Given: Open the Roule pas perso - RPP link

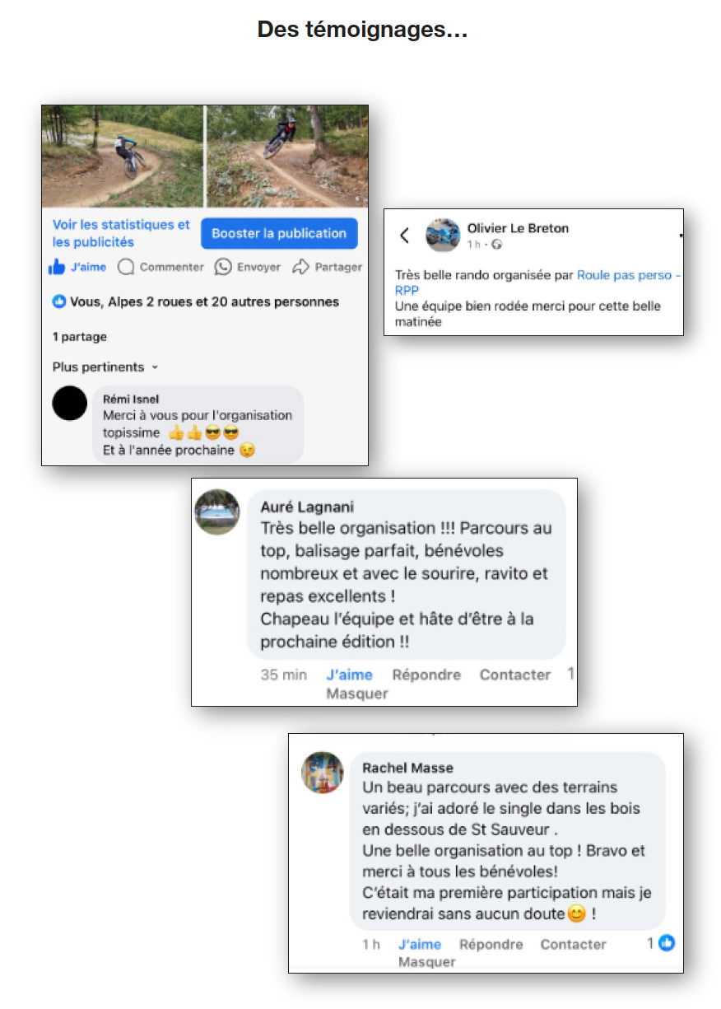Looking at the screenshot, I should pos(538,283).
